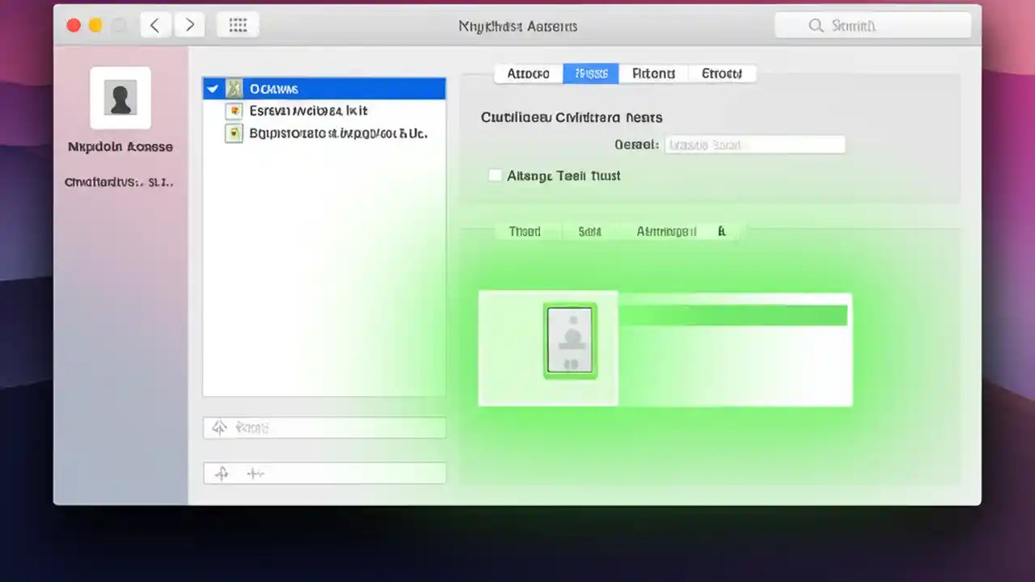The height and width of the screenshot is (582, 1035).
Task: Click the magnifying glass in the search field
Action: click(x=816, y=25)
